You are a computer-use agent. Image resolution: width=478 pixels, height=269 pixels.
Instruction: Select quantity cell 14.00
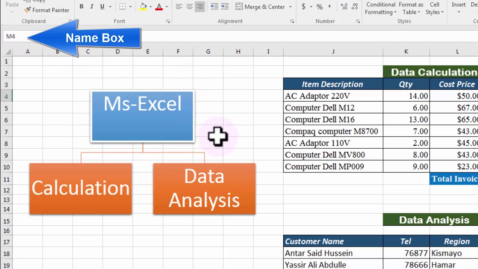(406, 96)
